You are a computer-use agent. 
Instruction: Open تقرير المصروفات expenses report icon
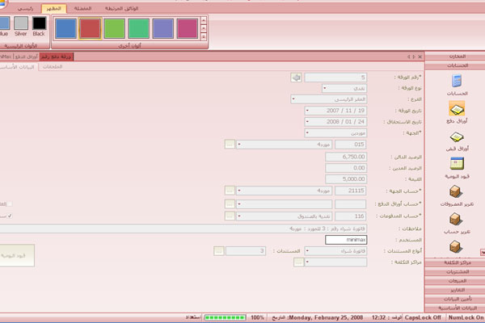point(458,194)
